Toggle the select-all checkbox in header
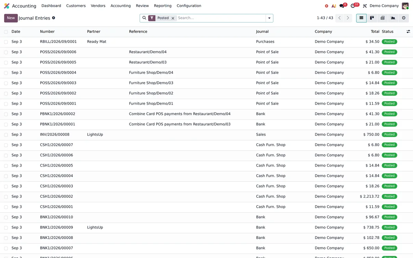This screenshot has width=413, height=258. coord(6,32)
